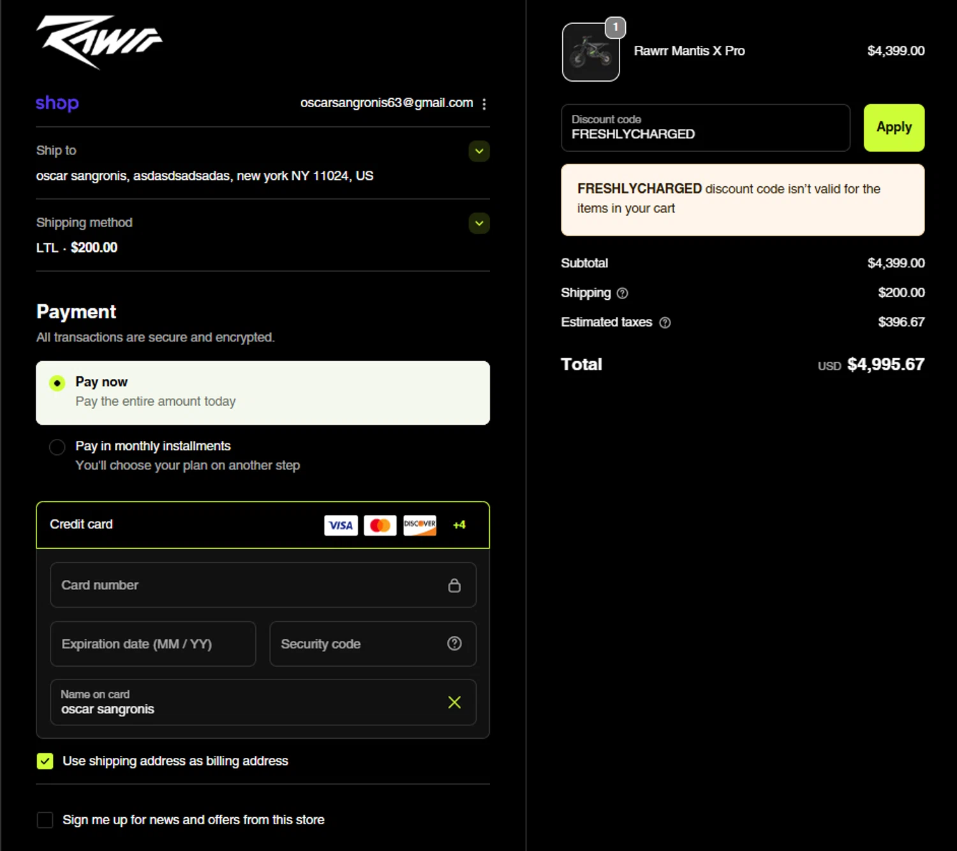Open account options three-dot menu
Image resolution: width=957 pixels, height=851 pixels.
click(484, 104)
